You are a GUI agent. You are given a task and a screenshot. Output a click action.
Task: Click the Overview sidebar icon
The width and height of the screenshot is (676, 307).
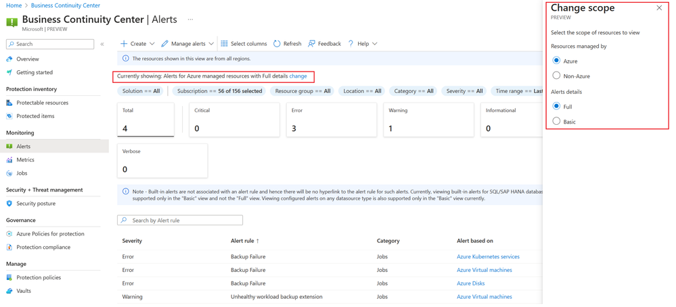tap(9, 59)
